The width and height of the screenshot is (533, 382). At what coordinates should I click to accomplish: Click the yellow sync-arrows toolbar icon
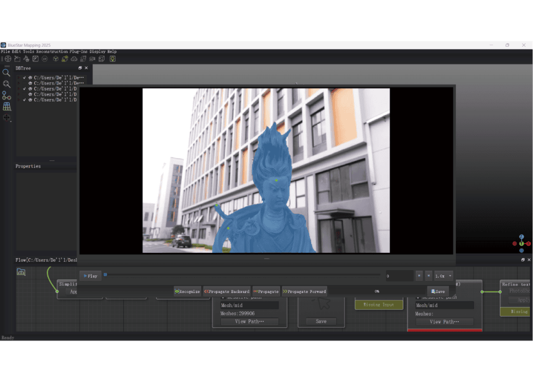pyautogui.click(x=65, y=59)
